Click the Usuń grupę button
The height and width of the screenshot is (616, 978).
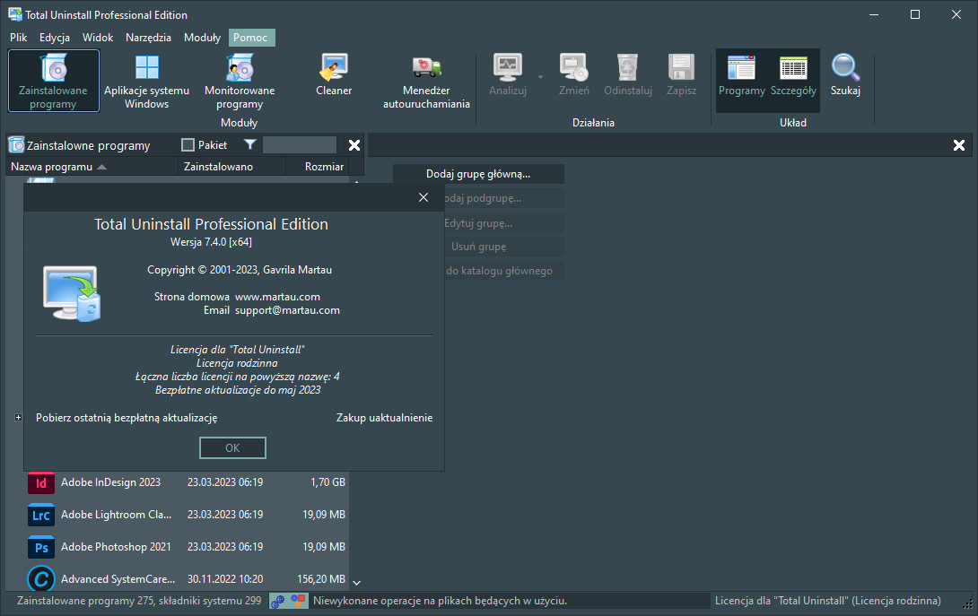478,247
